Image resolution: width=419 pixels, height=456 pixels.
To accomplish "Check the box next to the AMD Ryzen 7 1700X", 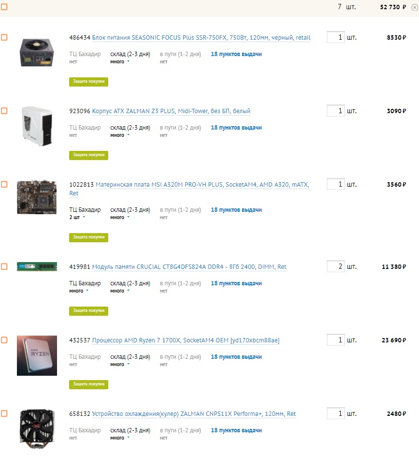I will coord(4,340).
